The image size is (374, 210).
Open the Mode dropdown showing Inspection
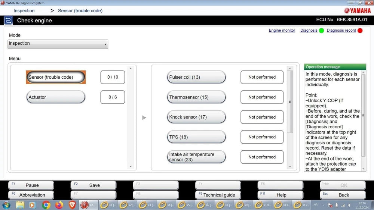(x=58, y=44)
